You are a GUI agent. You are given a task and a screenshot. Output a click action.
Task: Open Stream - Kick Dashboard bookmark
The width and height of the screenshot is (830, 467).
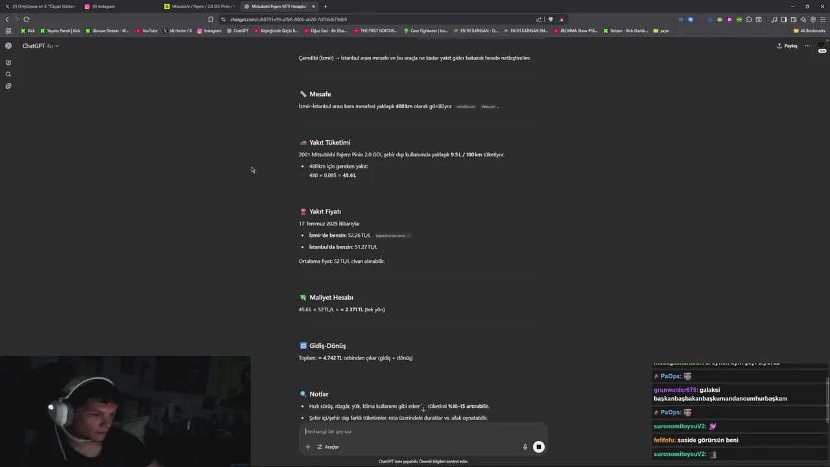[x=626, y=30]
